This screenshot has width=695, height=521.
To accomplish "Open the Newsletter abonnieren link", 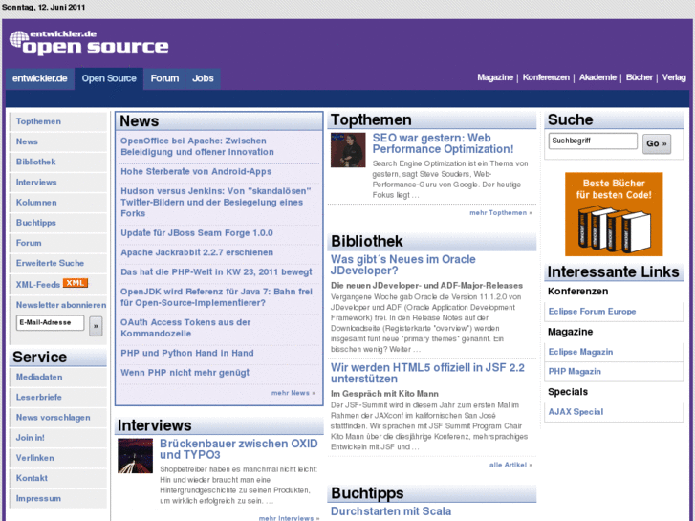I will [61, 305].
